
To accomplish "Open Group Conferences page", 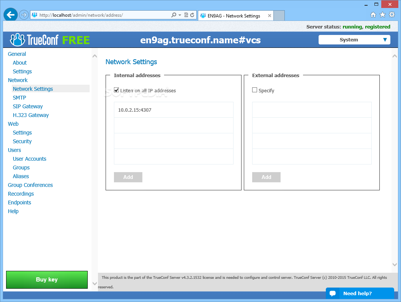I will pos(30,185).
